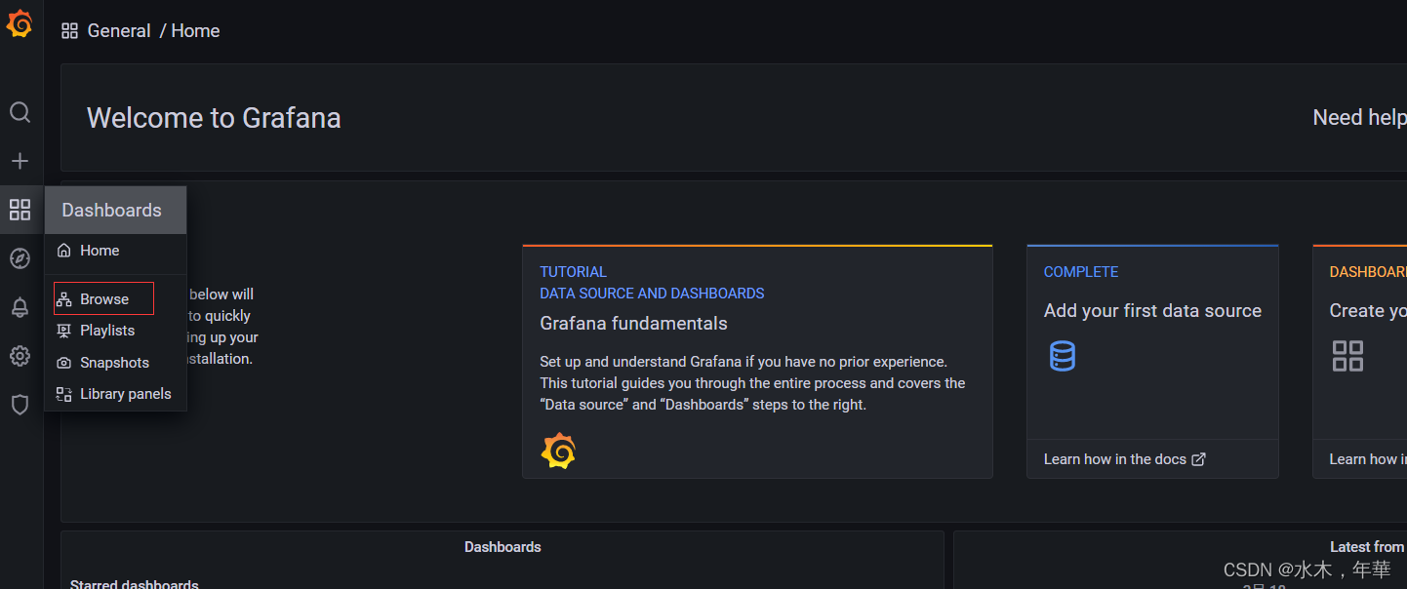Open the Configuration gear icon
This screenshot has height=589, width=1407.
(x=20, y=356)
